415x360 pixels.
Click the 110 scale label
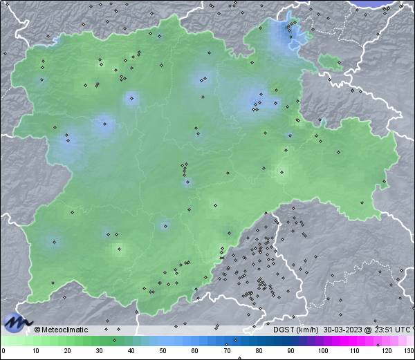click(x=355, y=351)
